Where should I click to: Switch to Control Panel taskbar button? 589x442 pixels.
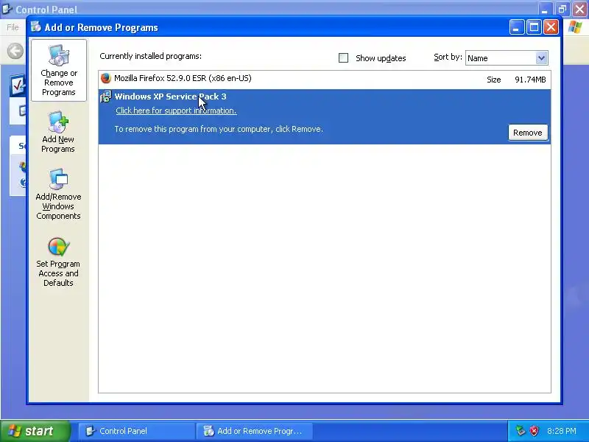tap(136, 431)
